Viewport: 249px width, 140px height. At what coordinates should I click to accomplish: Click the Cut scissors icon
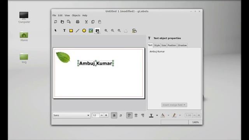(x=86, y=22)
